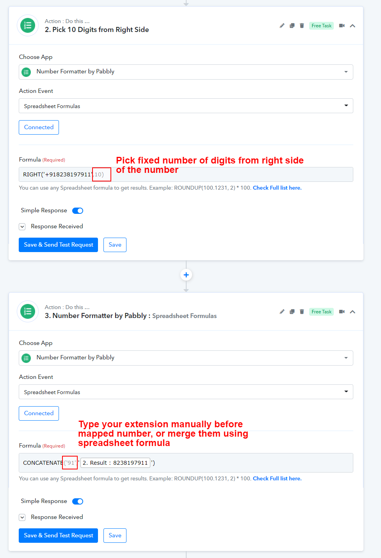
Task: Delete step 3 with the trash icon
Action: (x=302, y=312)
